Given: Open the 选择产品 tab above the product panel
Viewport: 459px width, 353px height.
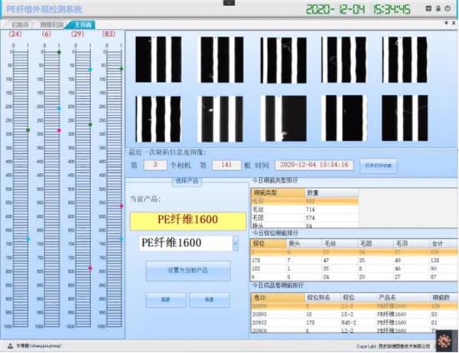Looking at the screenshot, I should click(187, 181).
